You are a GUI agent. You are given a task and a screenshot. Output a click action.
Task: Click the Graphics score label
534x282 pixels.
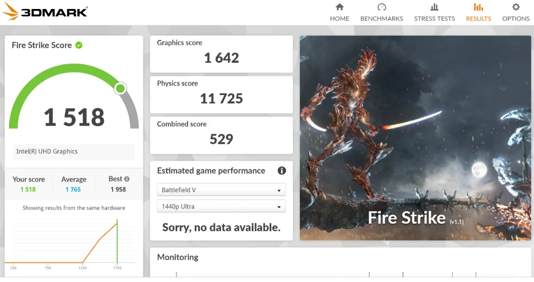(x=180, y=43)
